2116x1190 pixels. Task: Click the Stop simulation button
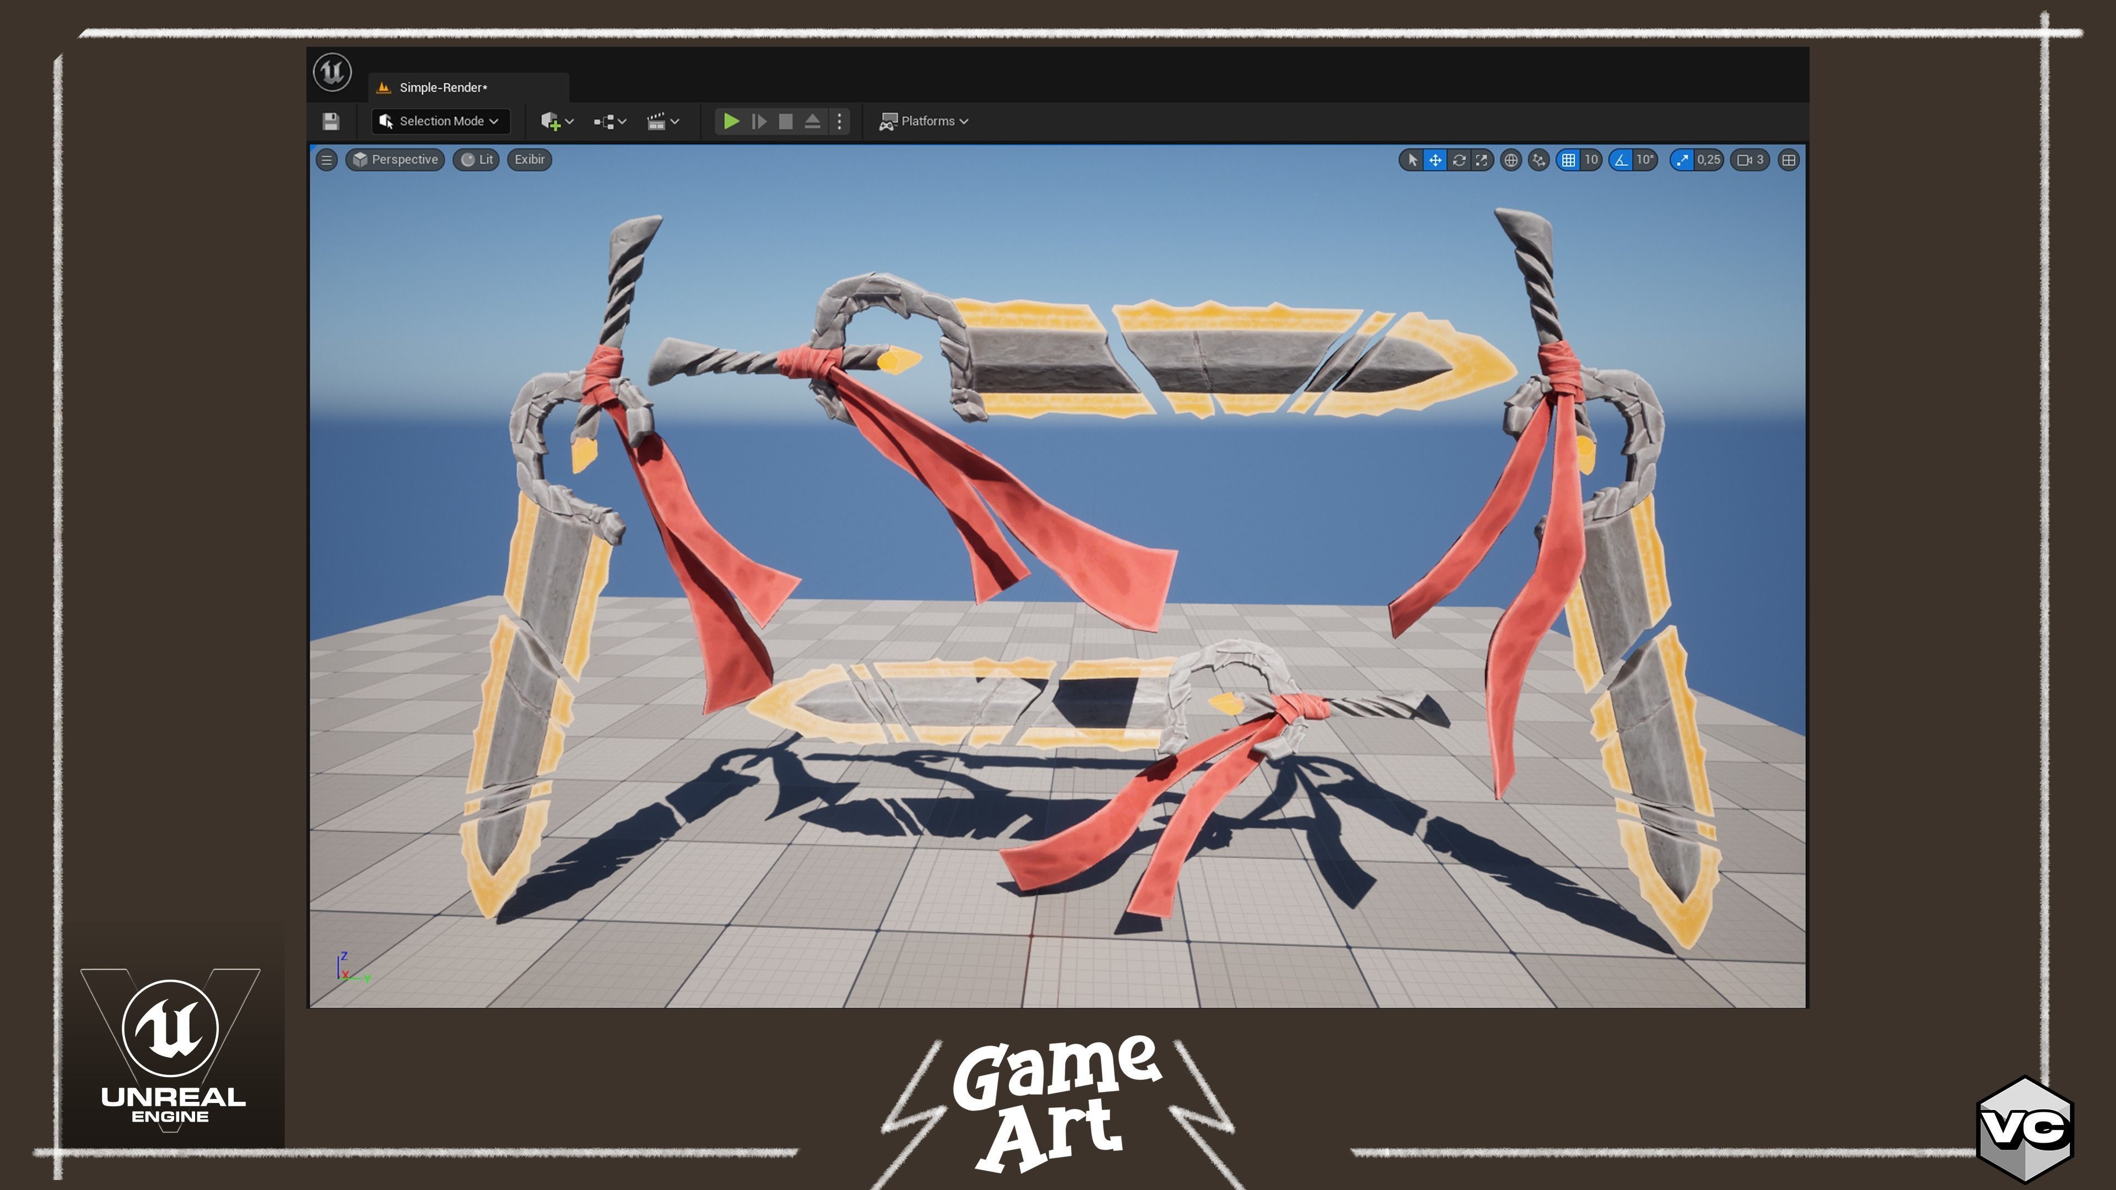[786, 122]
